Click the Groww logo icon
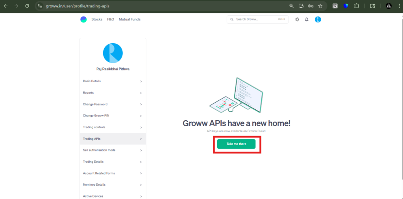 83,19
